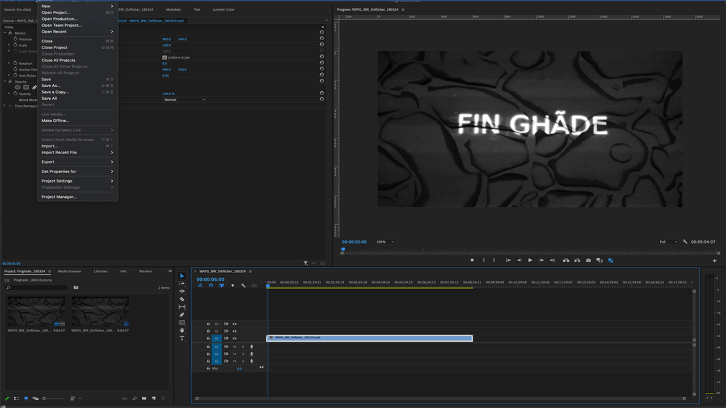Hide track V1 with its eye icon
The width and height of the screenshot is (726, 408).
coord(234,338)
